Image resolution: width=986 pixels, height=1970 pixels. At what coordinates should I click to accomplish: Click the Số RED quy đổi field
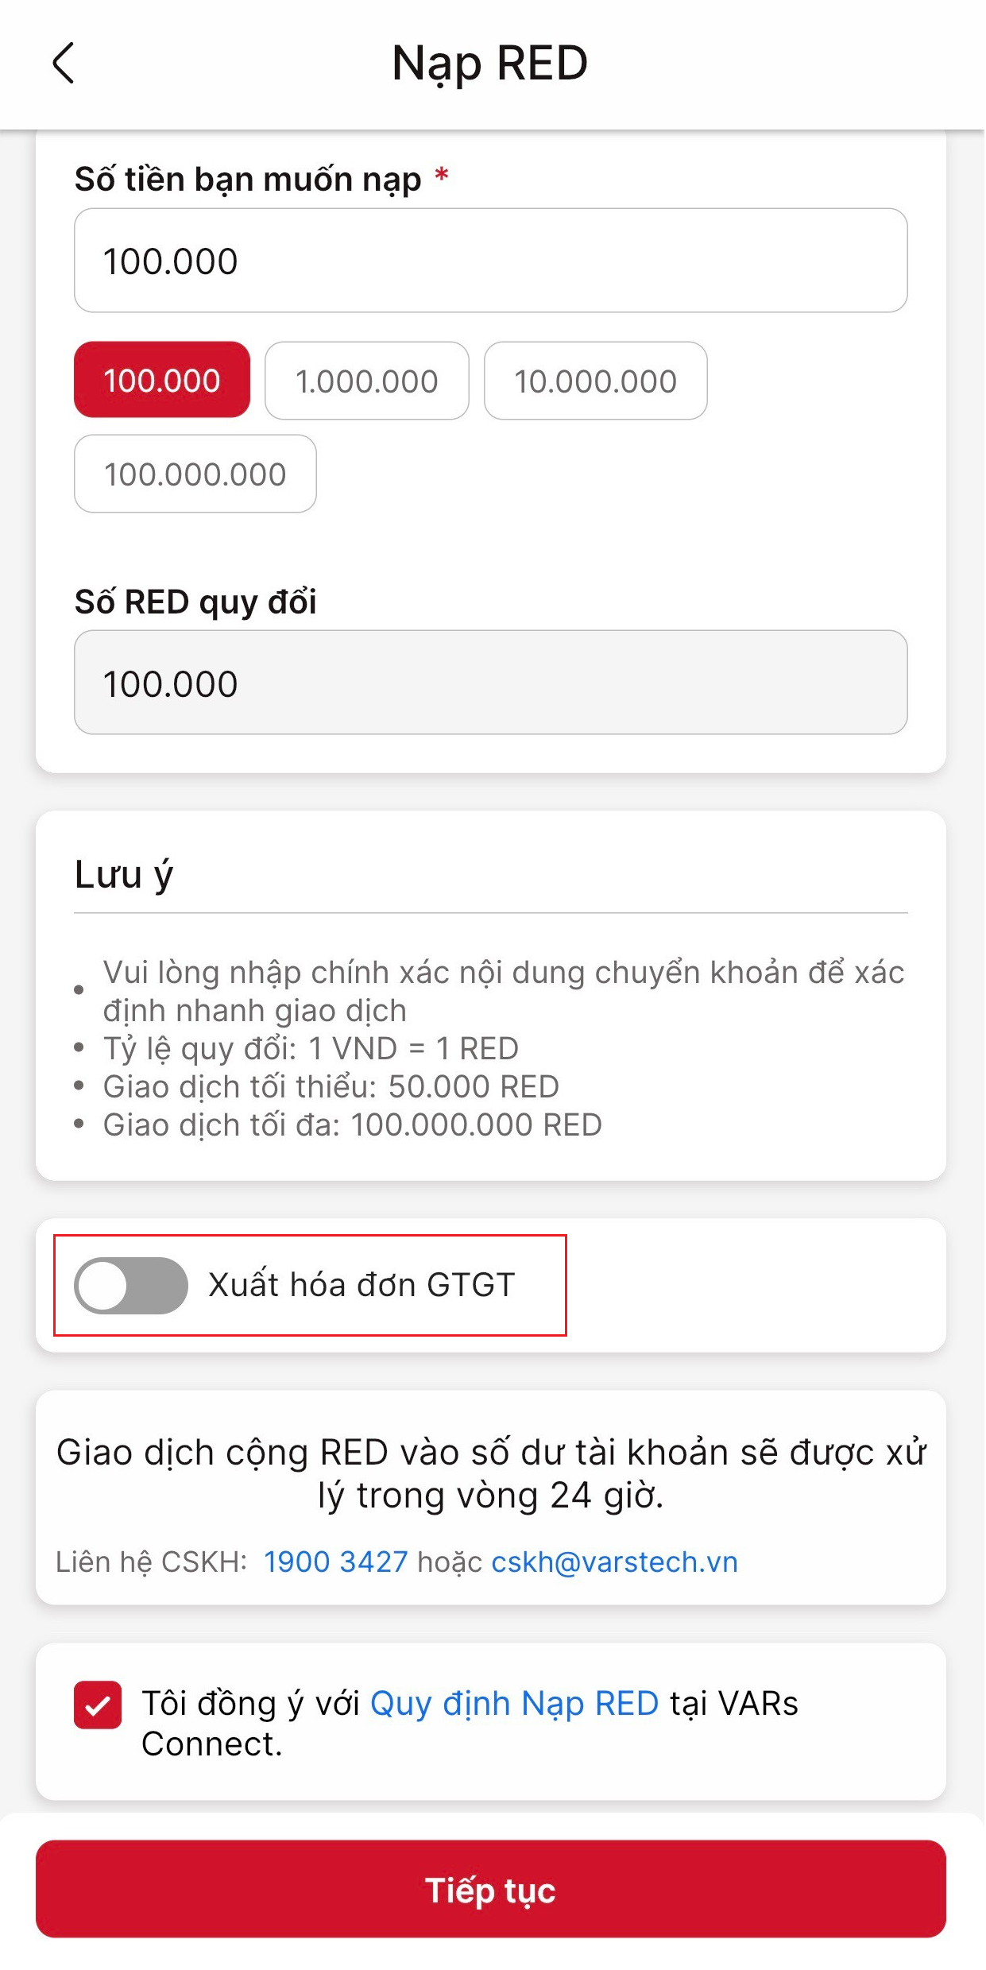click(x=490, y=683)
